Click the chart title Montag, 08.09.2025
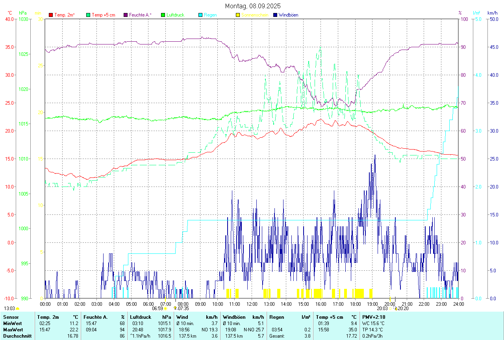Viewport: 504px width, 340px height. 253,6
